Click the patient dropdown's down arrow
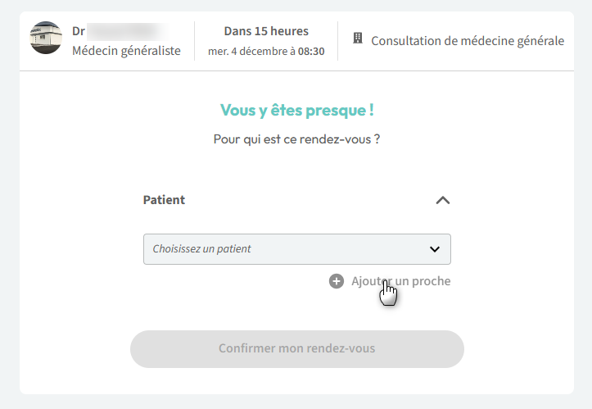The image size is (592, 409). click(435, 249)
